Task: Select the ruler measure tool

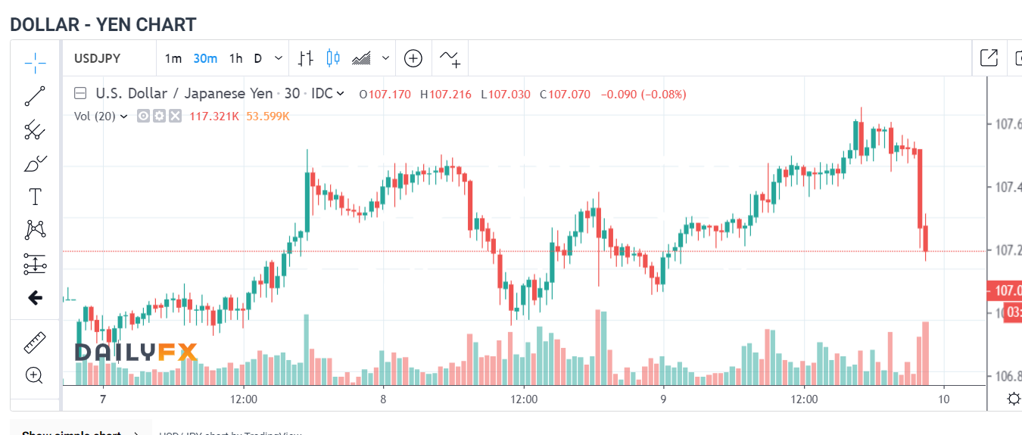Action: (35, 342)
